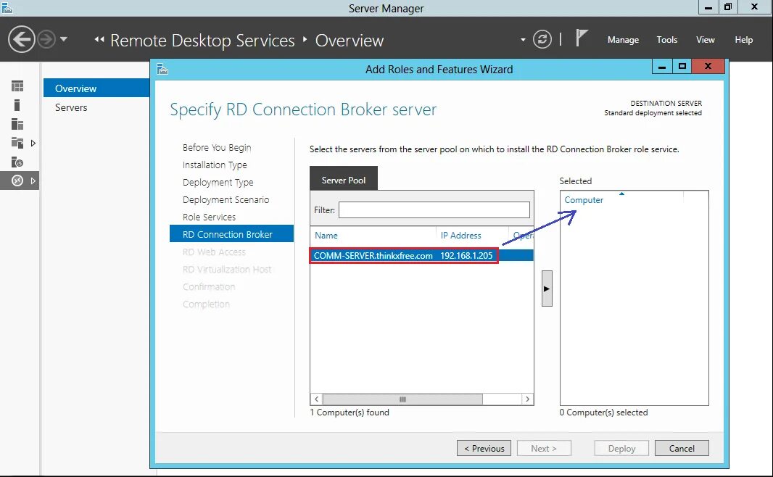The image size is (773, 477).
Task: Click the horizontal scrollbar thumb in server pool
Action: tap(402, 399)
